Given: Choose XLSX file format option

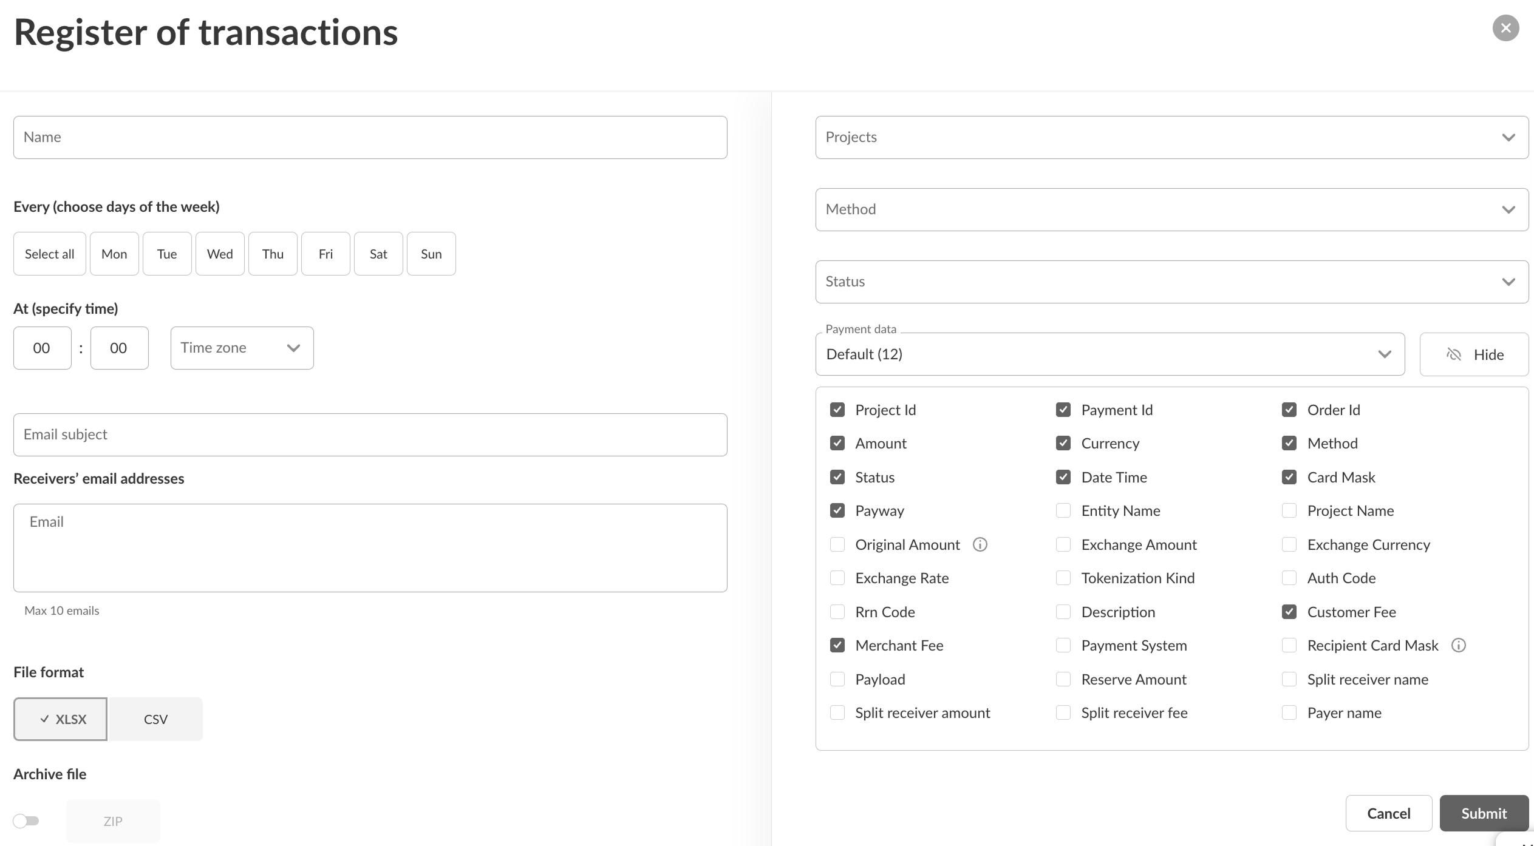Looking at the screenshot, I should click(61, 719).
